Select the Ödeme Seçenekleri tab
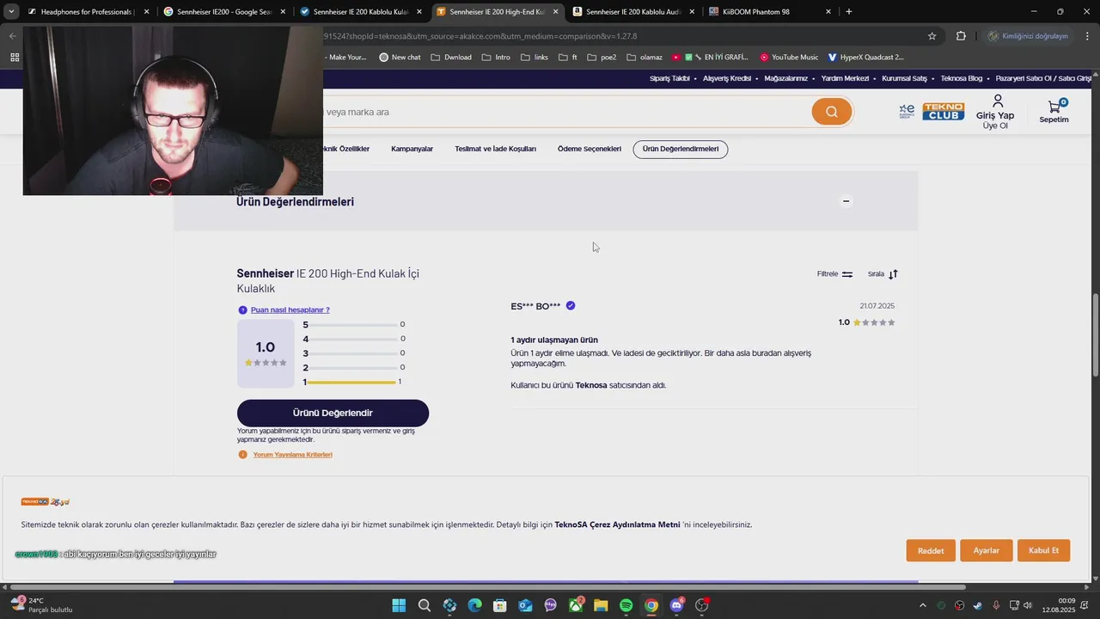This screenshot has height=619, width=1100. pos(589,150)
